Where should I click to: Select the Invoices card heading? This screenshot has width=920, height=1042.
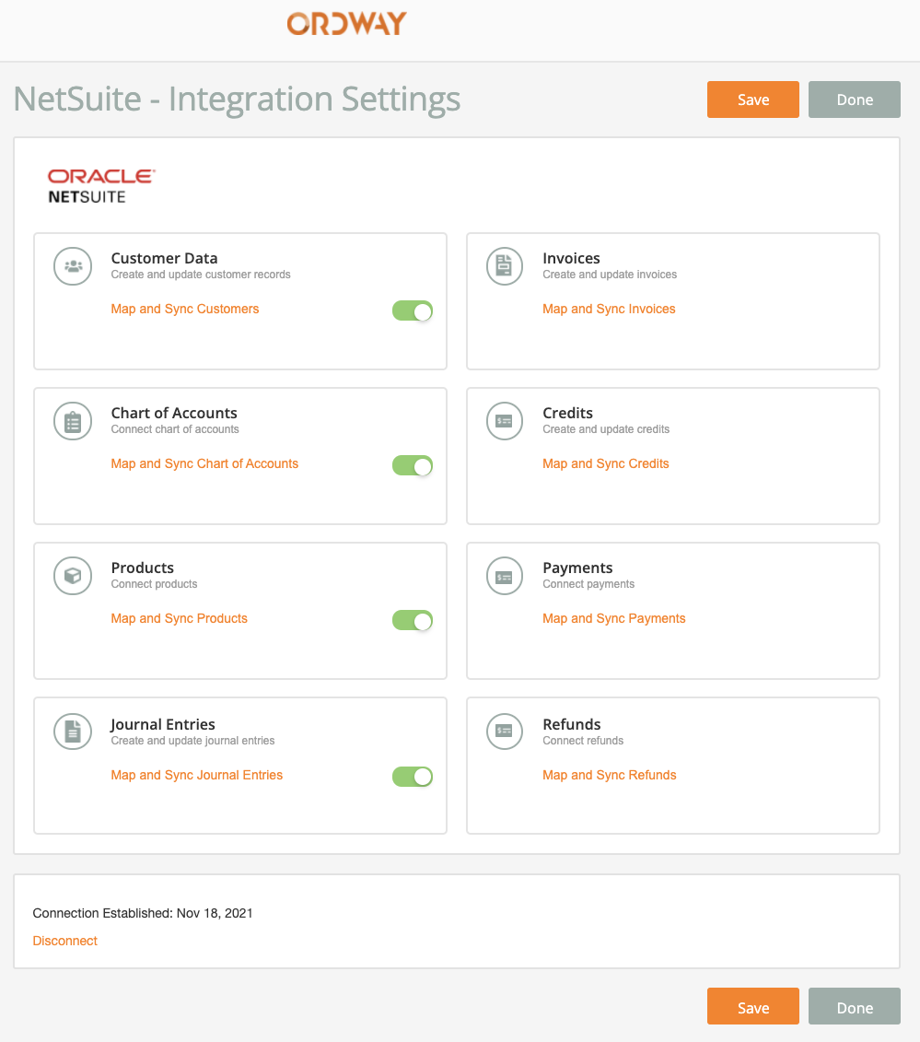[x=571, y=258]
